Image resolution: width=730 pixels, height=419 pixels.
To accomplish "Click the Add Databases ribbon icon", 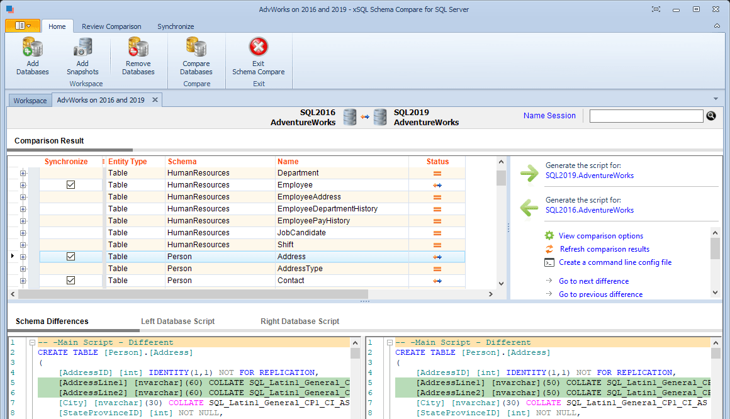I will pyautogui.click(x=33, y=47).
